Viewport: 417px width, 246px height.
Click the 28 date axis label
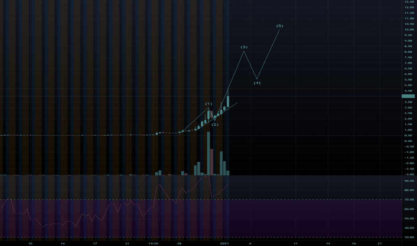[x=179, y=243]
